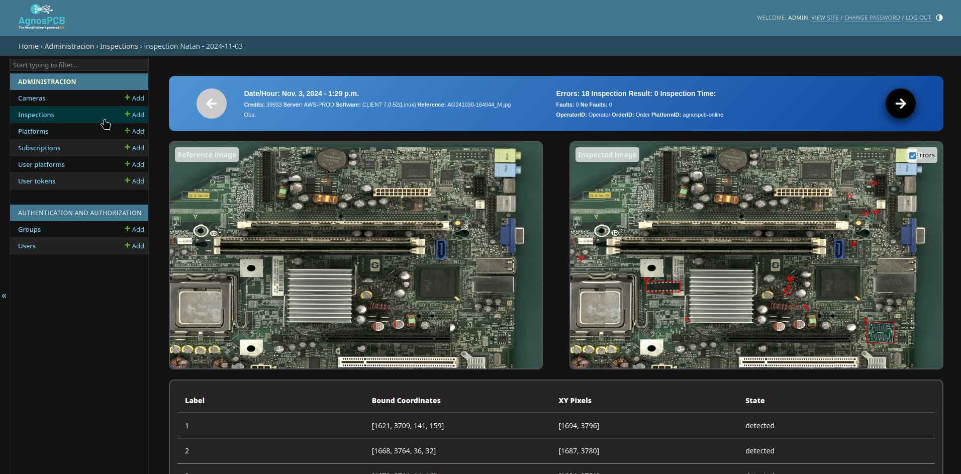Toggle the dark/light theme icon
The width and height of the screenshot is (961, 474).
[x=939, y=18]
